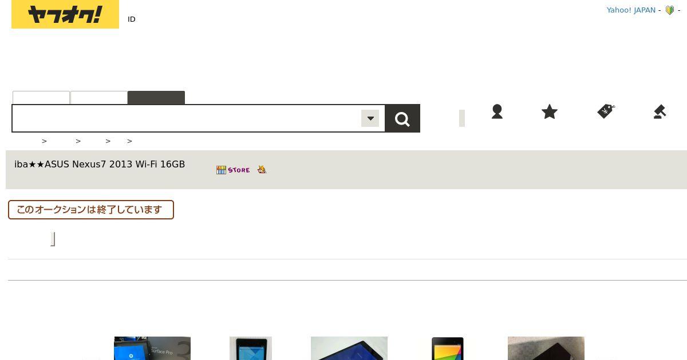Click the small icon beside the Store badge
Screen dimensions: 687x360
(262, 170)
